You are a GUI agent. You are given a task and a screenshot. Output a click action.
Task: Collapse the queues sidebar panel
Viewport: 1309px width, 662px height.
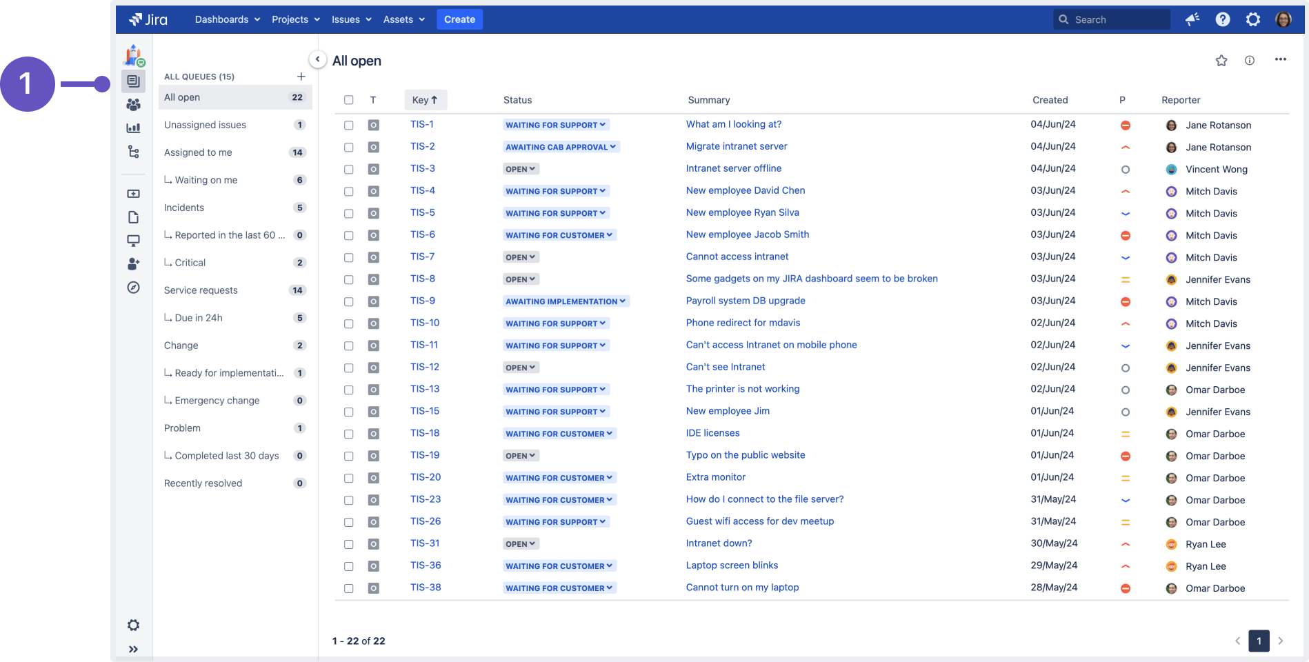(317, 59)
